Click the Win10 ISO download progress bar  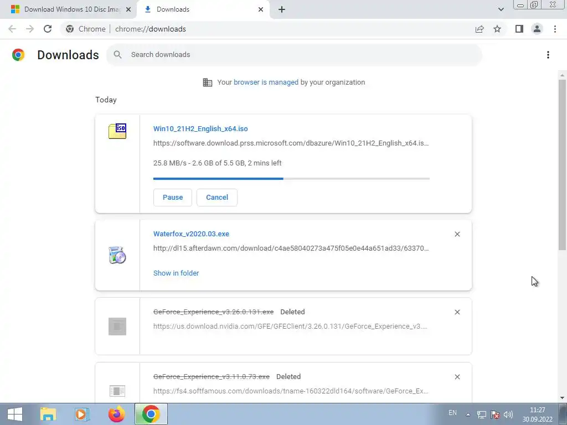click(291, 179)
